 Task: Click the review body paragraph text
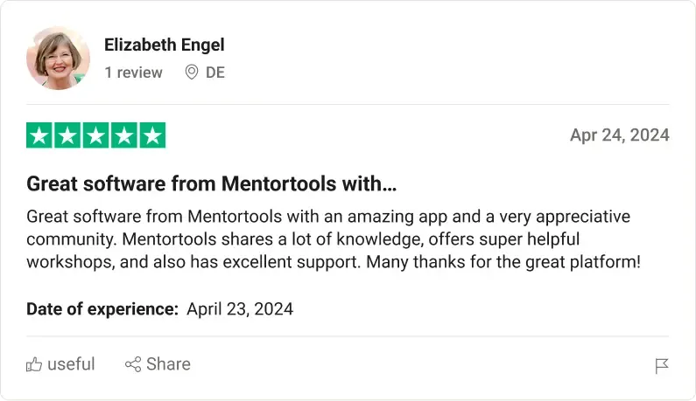coord(333,239)
